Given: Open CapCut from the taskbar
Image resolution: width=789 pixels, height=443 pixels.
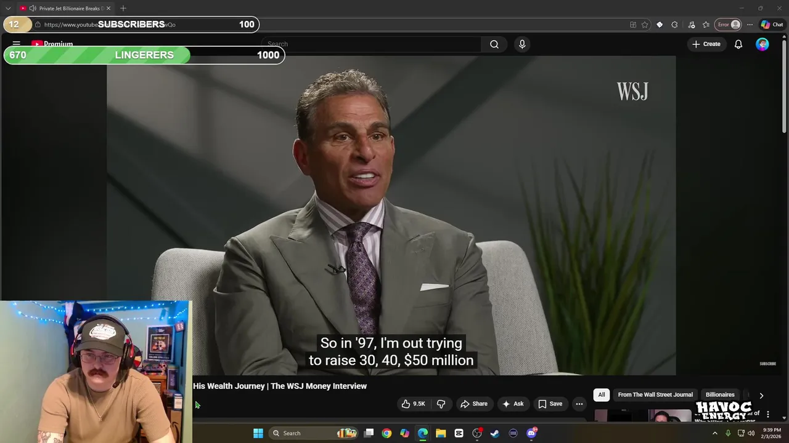Looking at the screenshot, I should (x=459, y=433).
